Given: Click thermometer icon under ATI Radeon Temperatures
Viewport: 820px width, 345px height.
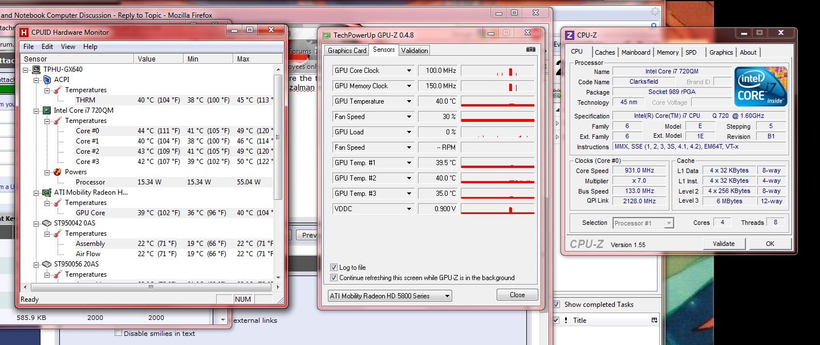Looking at the screenshot, I should pos(57,203).
